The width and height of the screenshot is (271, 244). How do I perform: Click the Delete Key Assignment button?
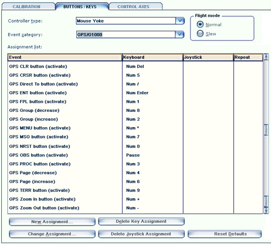tap(141, 221)
